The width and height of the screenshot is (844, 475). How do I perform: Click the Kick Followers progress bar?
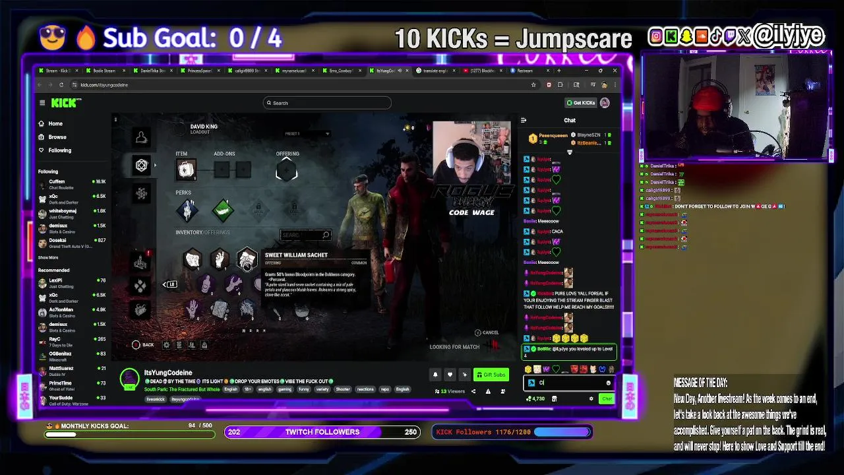pos(562,432)
